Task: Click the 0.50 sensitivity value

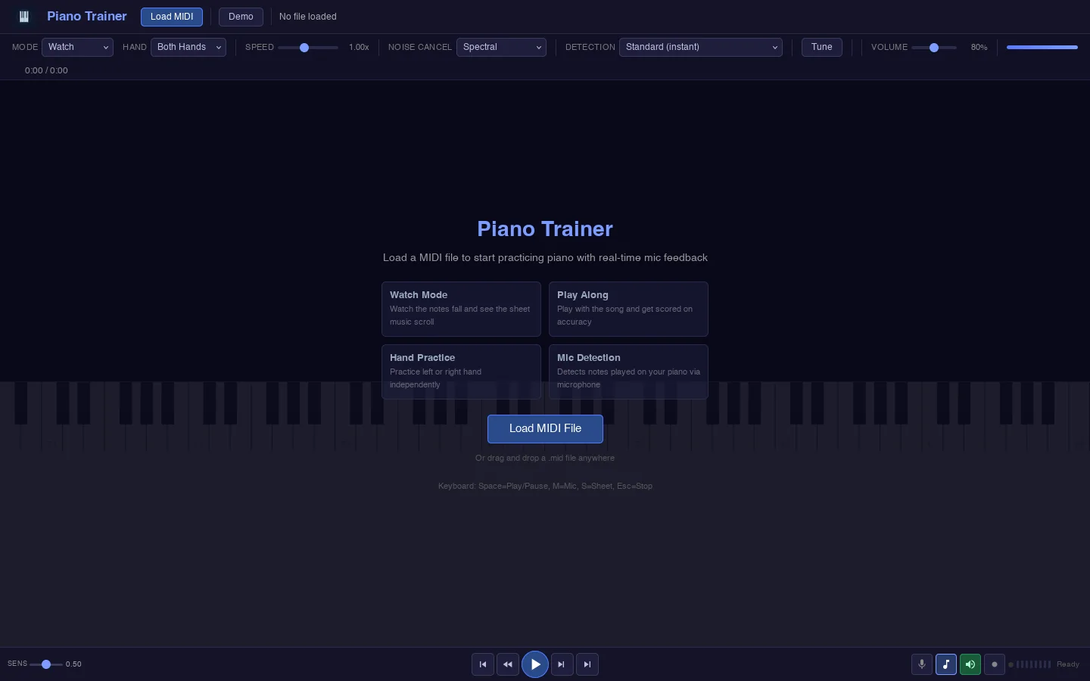Action: click(x=73, y=664)
